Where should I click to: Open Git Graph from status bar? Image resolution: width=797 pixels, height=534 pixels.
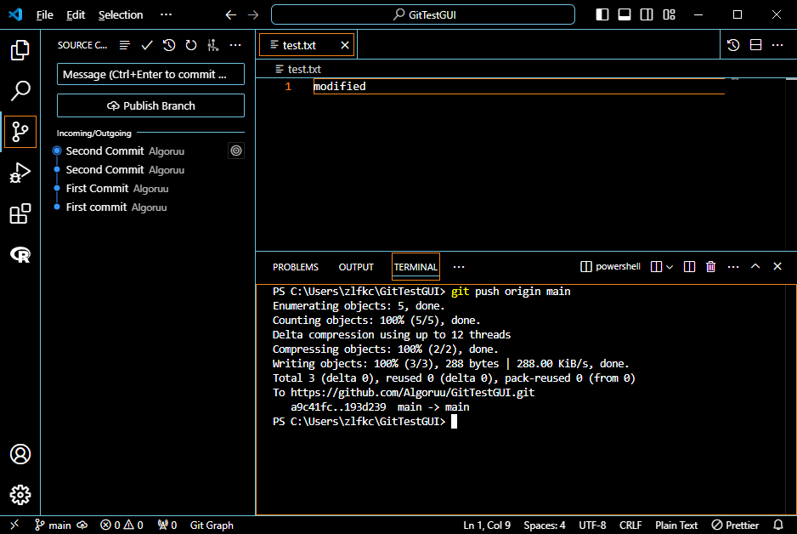[212, 525]
